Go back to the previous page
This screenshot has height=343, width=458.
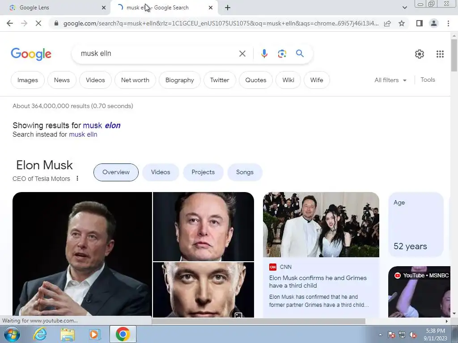(10, 23)
